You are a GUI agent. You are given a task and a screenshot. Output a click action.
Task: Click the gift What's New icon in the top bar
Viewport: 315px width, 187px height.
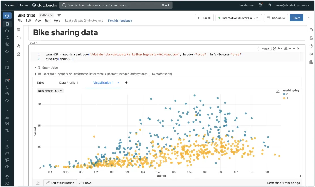coord(260,5)
